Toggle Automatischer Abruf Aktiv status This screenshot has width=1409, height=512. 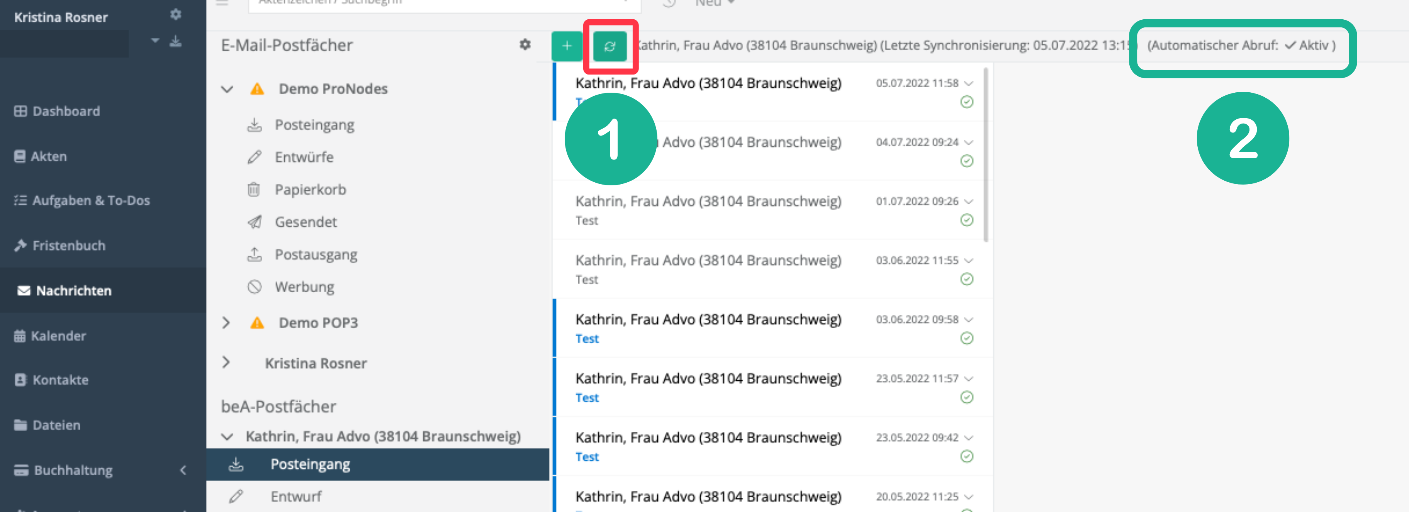coord(1309,46)
